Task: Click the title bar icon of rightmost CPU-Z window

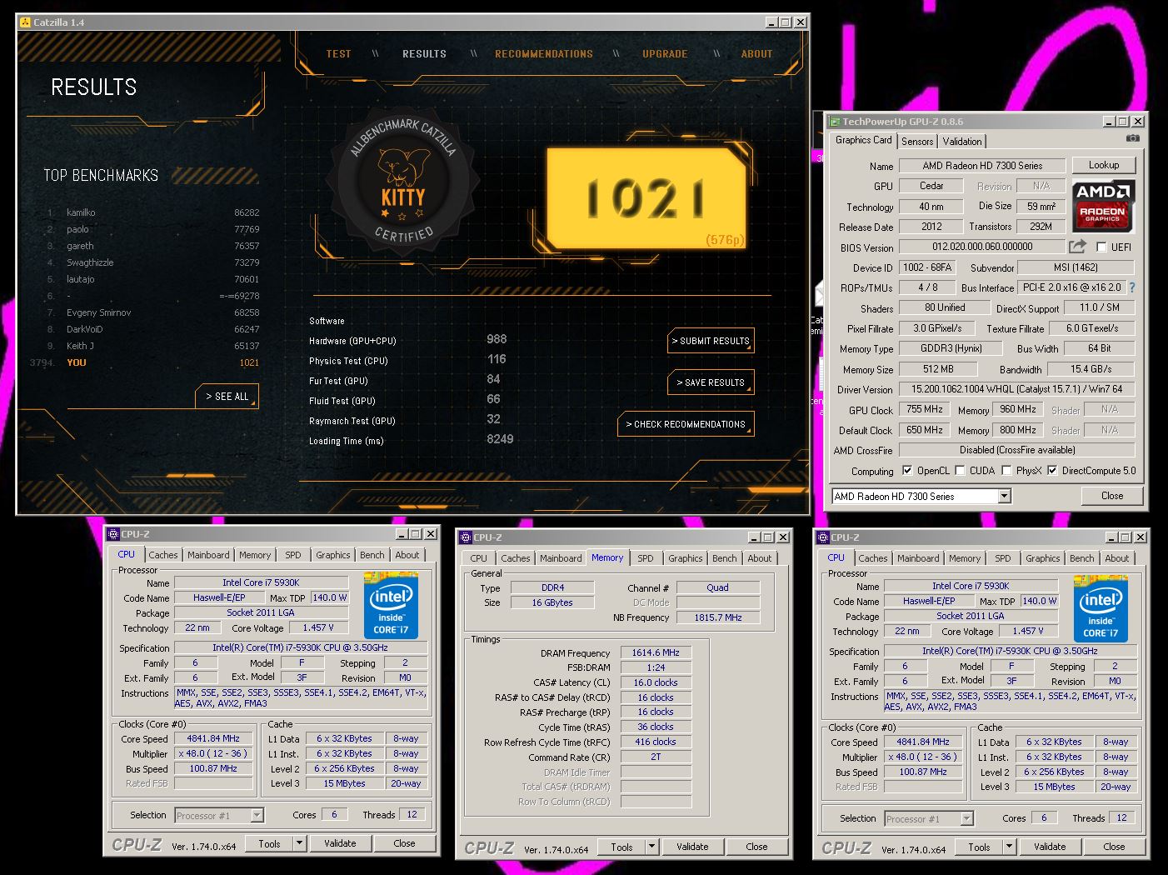Action: click(x=823, y=537)
